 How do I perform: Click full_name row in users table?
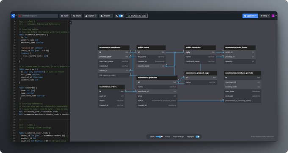(151, 57)
